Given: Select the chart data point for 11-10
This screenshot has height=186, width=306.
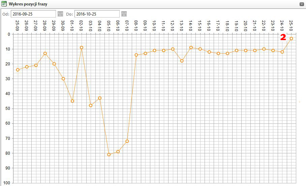Looking at the screenshot, I should (x=163, y=50).
